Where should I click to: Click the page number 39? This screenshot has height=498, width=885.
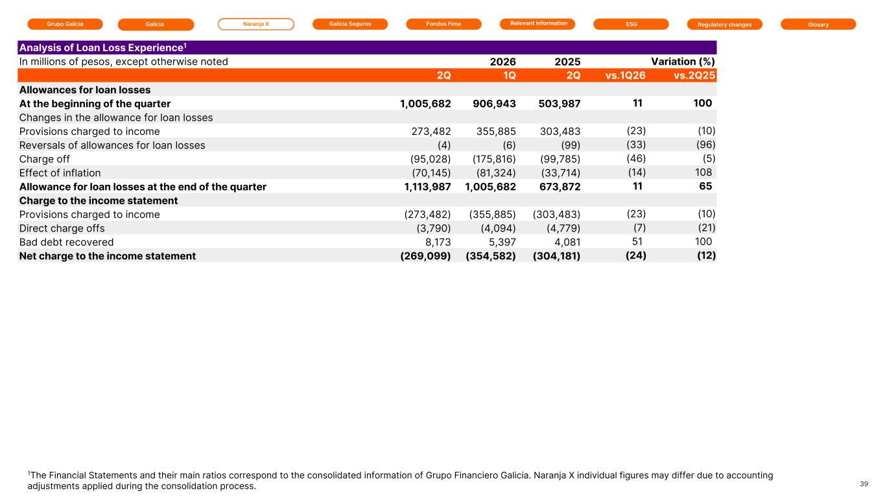[x=864, y=484]
